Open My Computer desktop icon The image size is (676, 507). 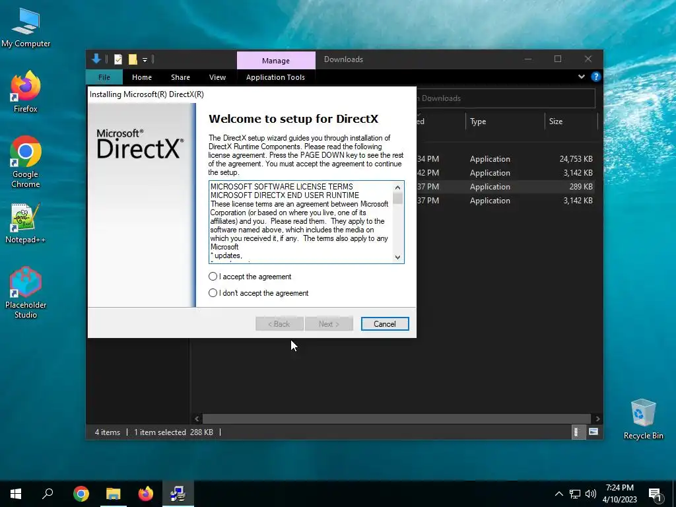[26, 28]
